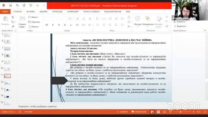This screenshot has height=117, width=208.
Task: Undo the last action
Action: pos(17,5)
